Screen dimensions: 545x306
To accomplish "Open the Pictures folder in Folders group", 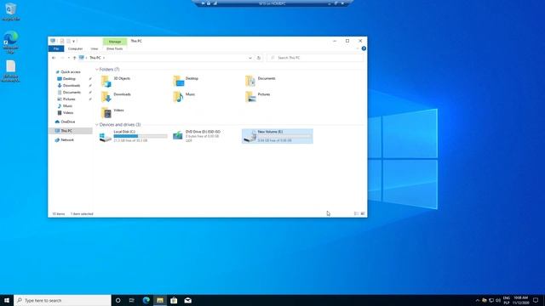I will coord(257,97).
